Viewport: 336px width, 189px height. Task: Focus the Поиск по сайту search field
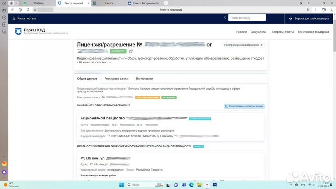click(247, 18)
